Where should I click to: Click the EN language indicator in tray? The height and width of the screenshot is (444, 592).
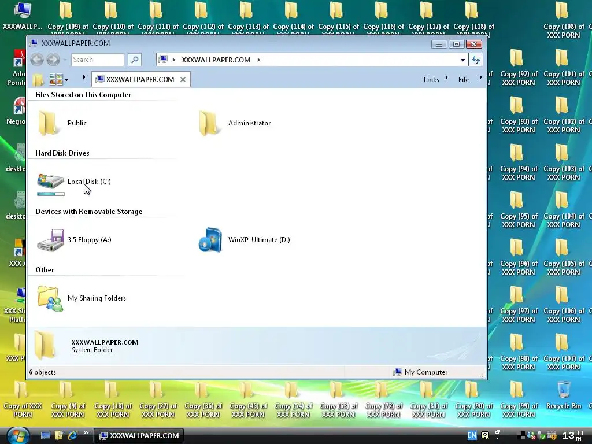click(x=472, y=436)
